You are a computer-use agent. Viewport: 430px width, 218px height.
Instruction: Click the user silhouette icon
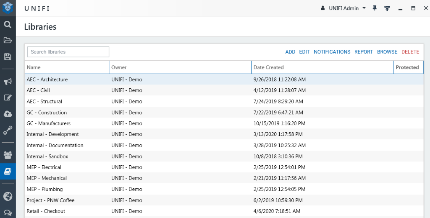(323, 8)
